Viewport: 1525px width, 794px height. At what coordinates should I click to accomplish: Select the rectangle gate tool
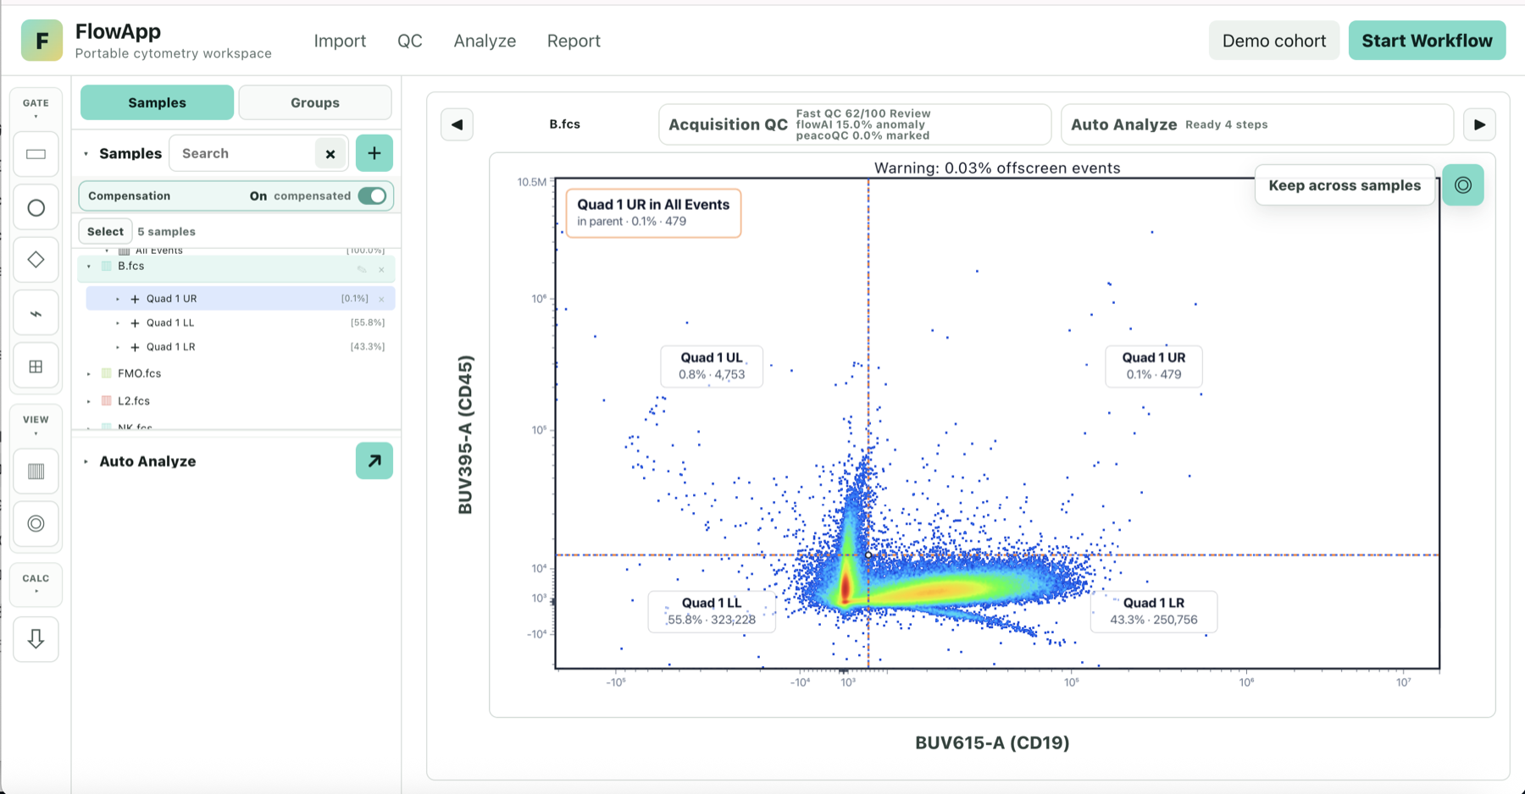tap(36, 154)
